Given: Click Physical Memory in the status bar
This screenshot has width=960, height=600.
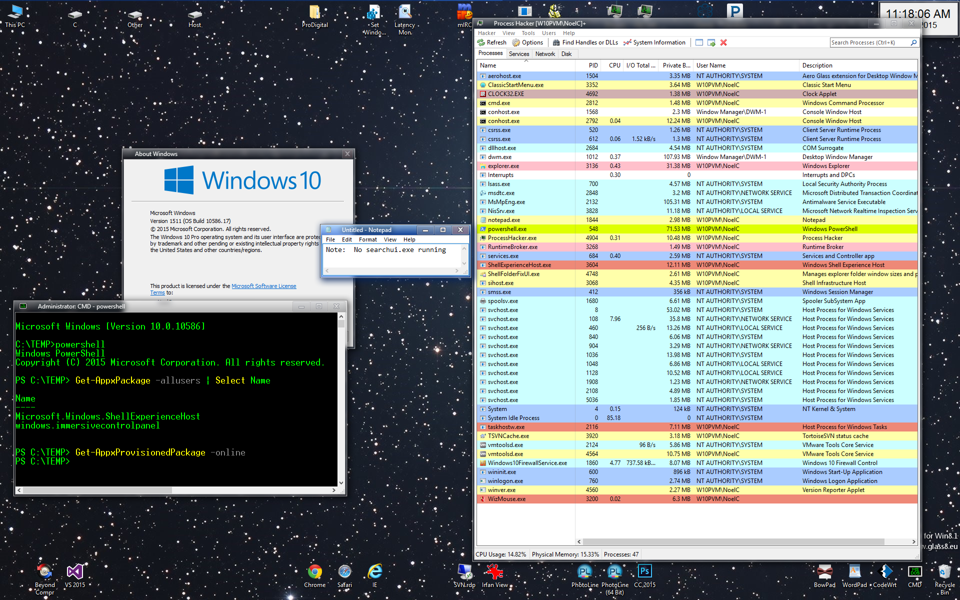Looking at the screenshot, I should (565, 554).
